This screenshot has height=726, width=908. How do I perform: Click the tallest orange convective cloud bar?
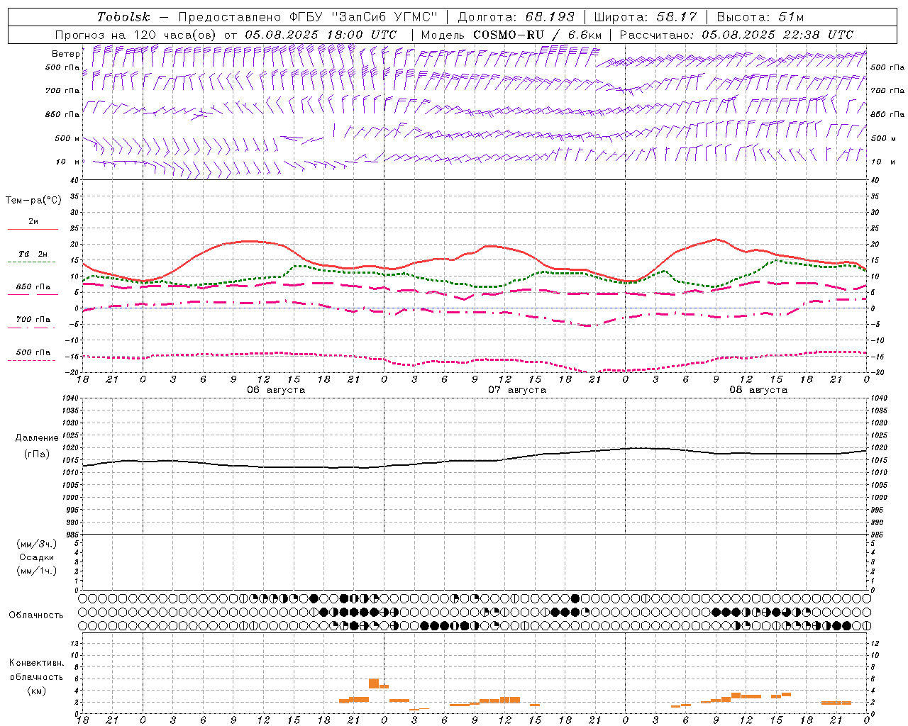pyautogui.click(x=374, y=683)
